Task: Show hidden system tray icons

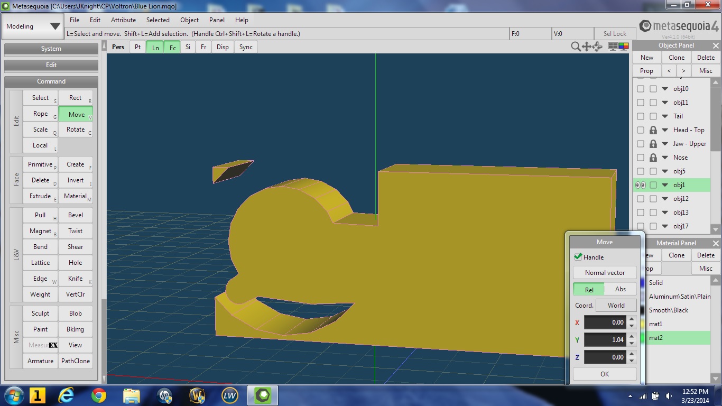Action: pyautogui.click(x=630, y=396)
